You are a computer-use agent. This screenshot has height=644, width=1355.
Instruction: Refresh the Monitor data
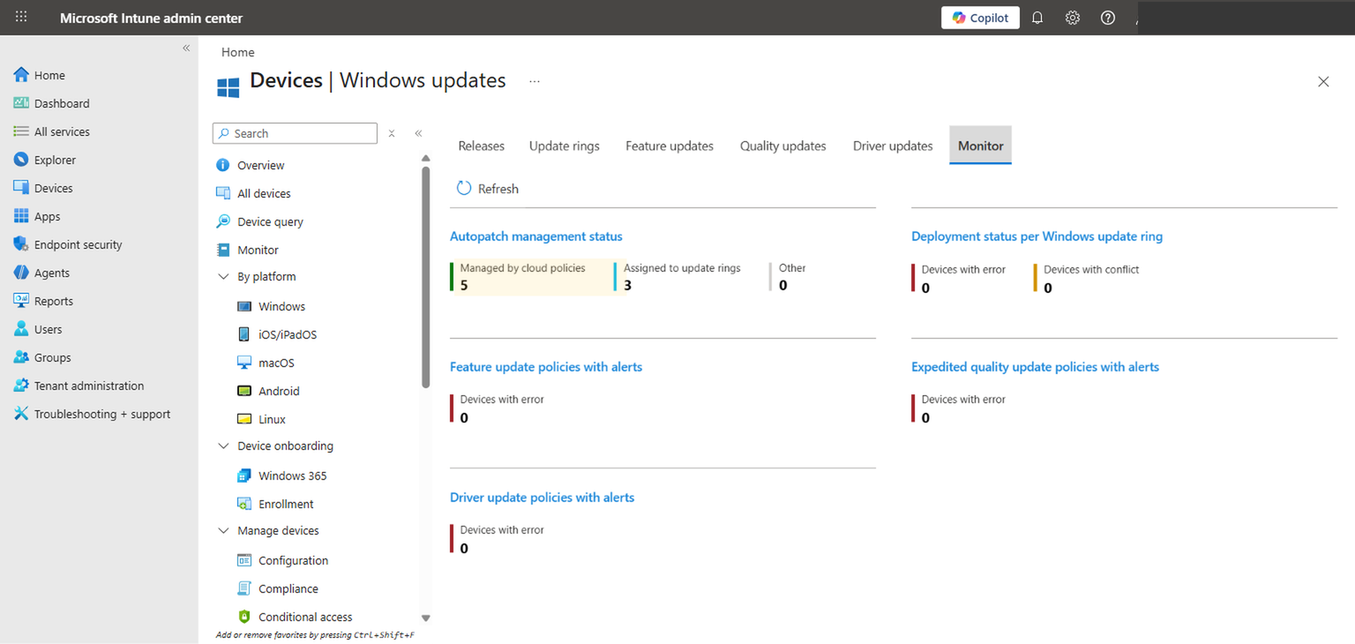tap(487, 188)
